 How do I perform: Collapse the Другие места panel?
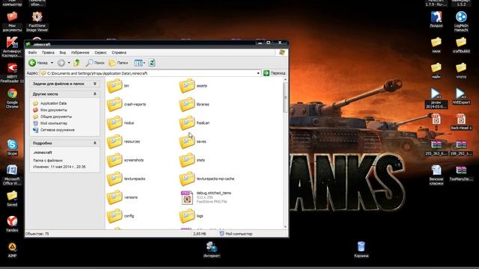coord(95,94)
